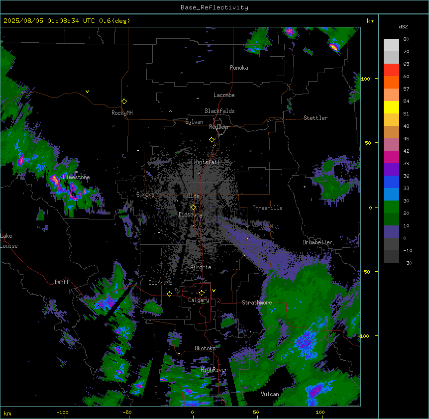The width and height of the screenshot is (429, 419).
Task: Select the purple 39 to 36 dBZ swatch
Action: coord(391,170)
